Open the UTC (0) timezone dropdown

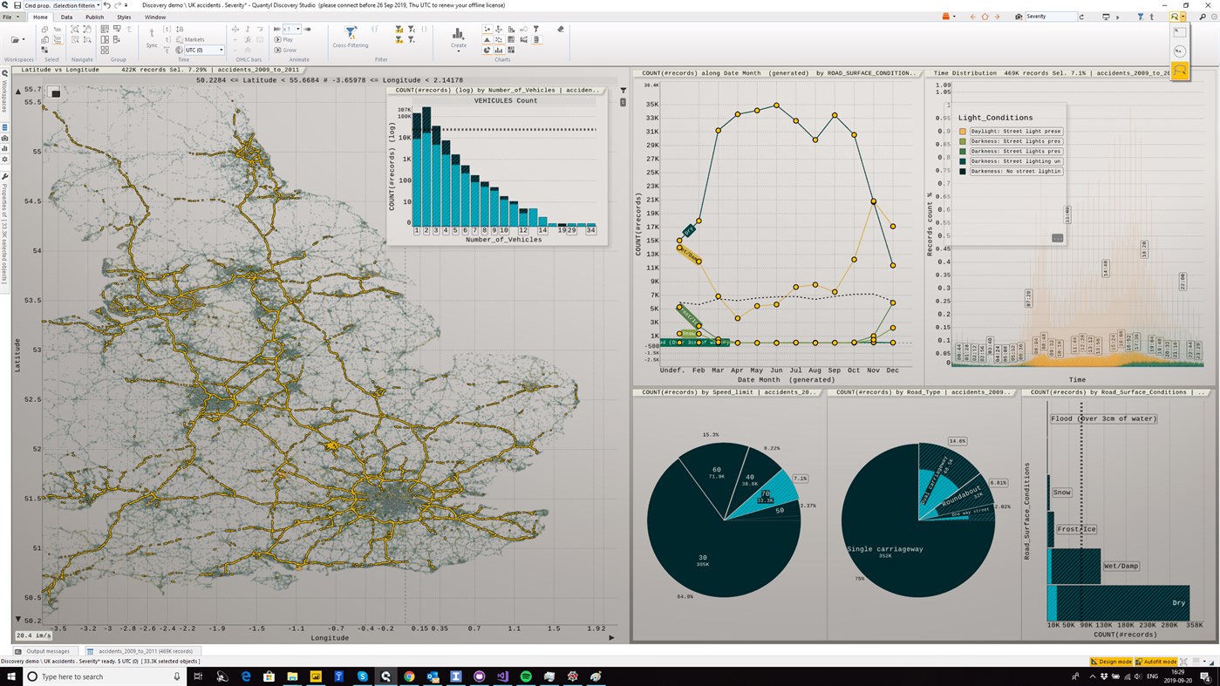(221, 51)
